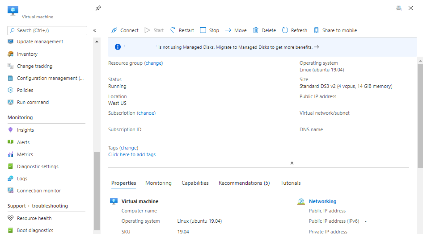
Task: Click the sidebar scroll up arrow
Action: click(97, 42)
